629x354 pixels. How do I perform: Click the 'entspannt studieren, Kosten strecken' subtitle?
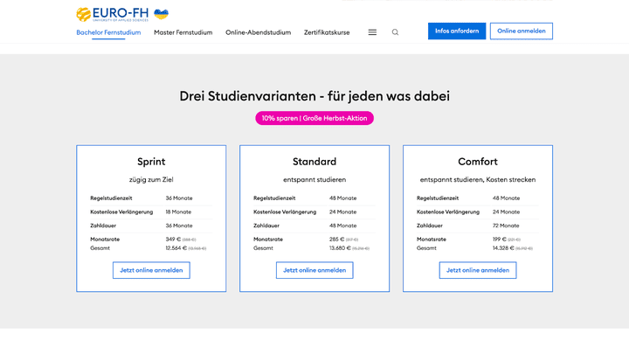pyautogui.click(x=478, y=180)
